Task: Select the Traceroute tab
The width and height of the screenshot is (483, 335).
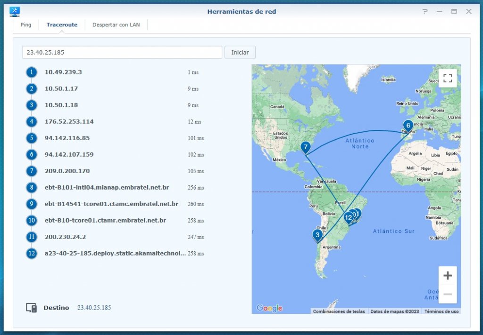Action: pos(62,25)
